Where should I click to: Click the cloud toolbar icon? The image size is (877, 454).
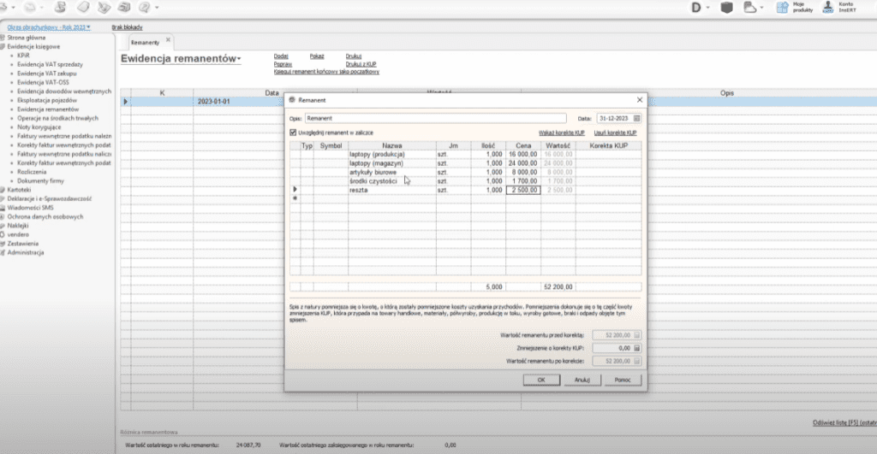(749, 8)
